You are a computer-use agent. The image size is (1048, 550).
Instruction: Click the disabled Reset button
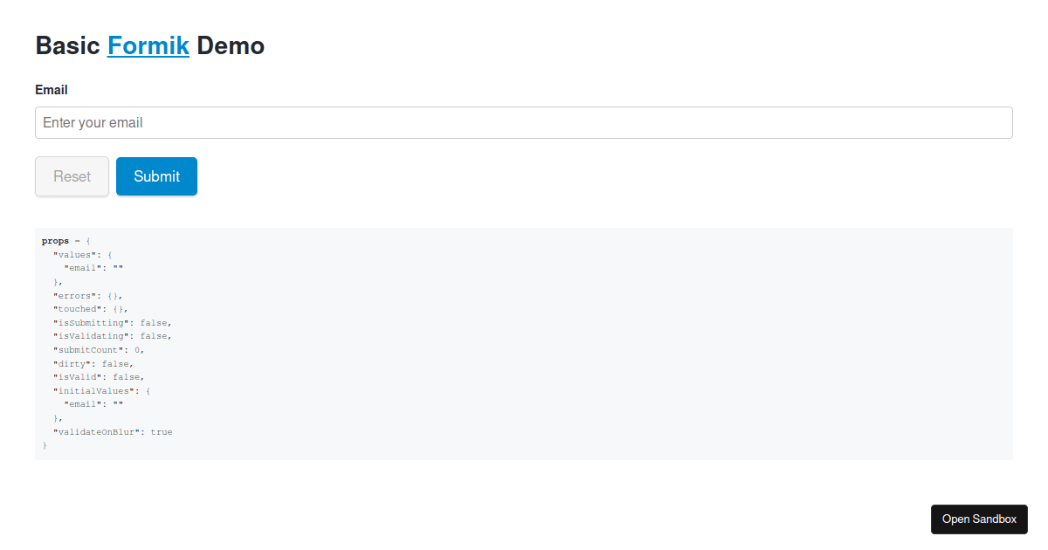72,175
